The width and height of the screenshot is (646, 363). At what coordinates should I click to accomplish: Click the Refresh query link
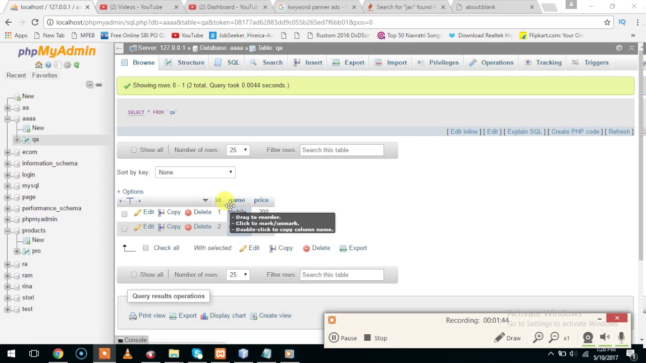click(619, 132)
